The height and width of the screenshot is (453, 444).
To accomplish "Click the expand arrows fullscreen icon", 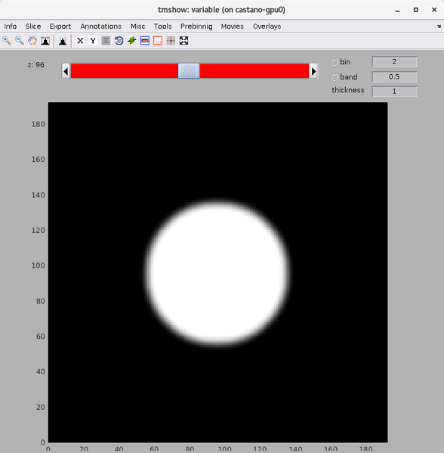I will 183,41.
